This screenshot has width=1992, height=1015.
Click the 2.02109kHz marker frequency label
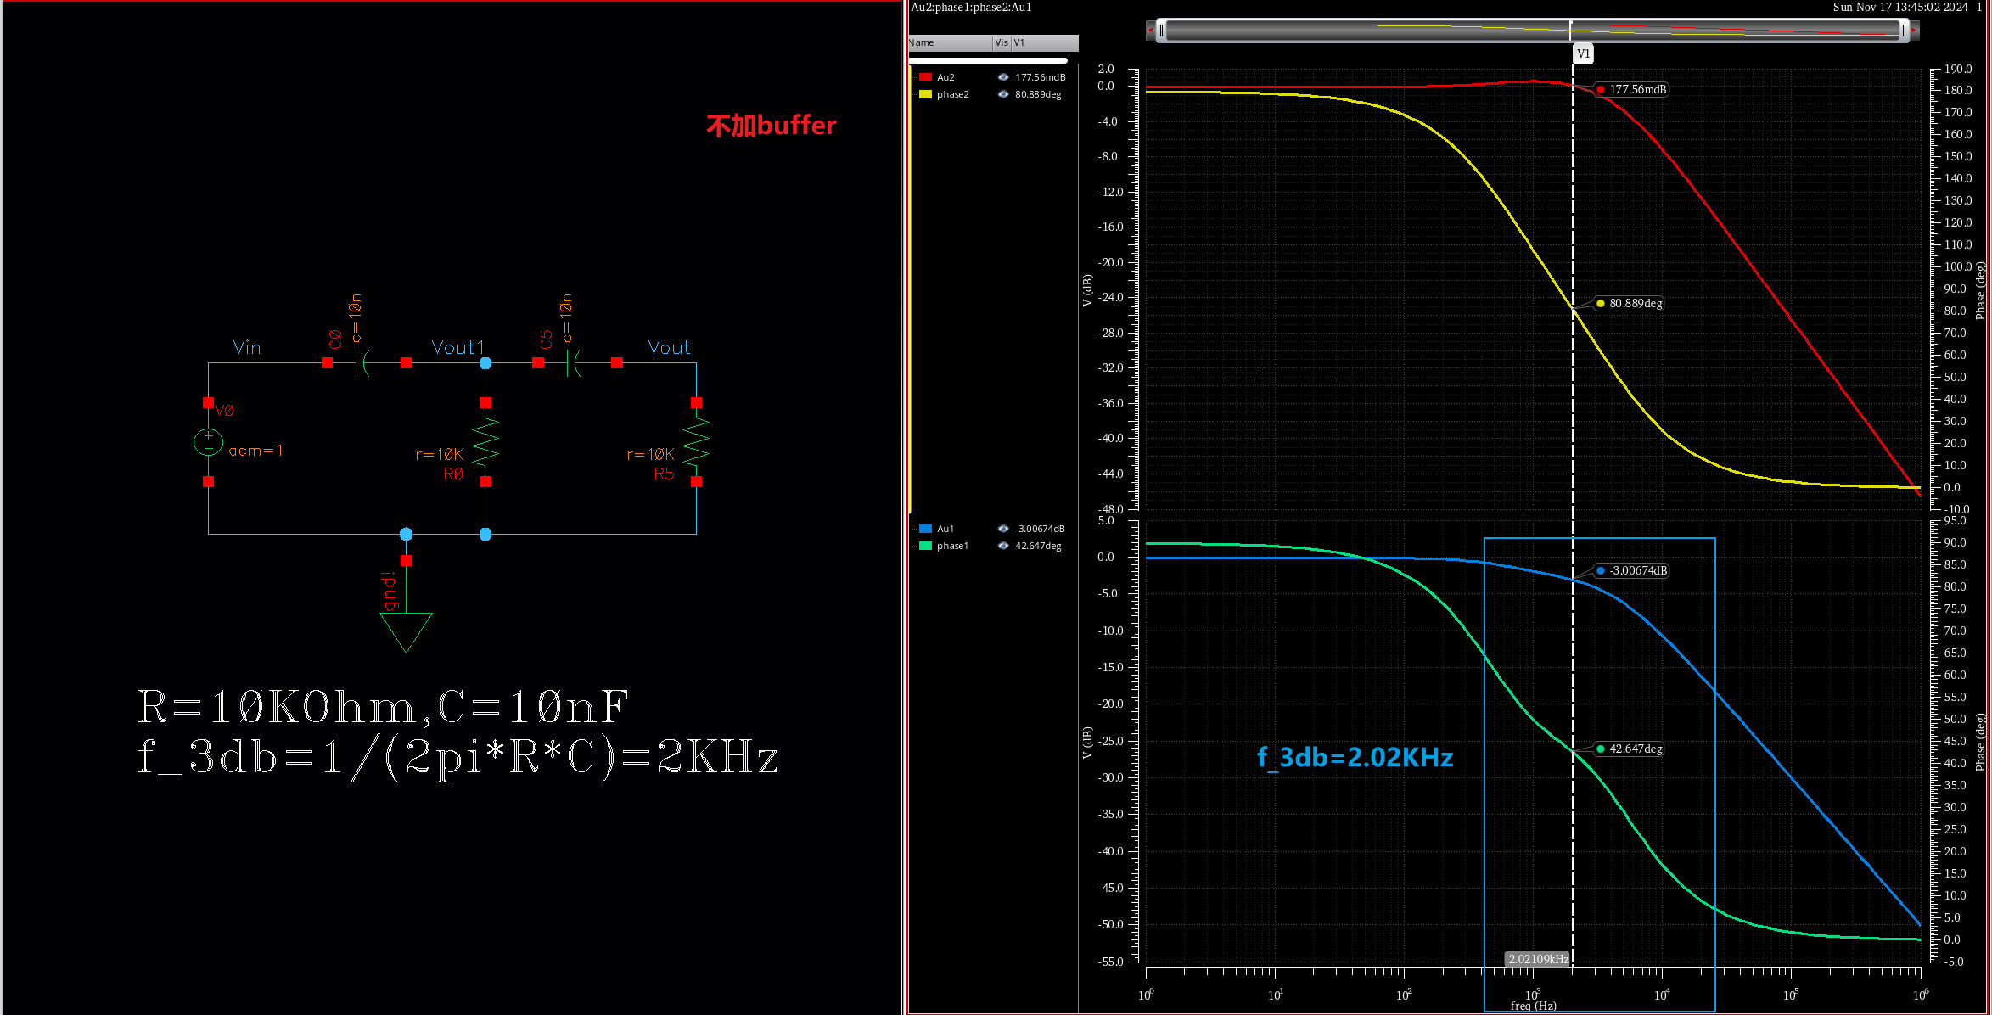point(1537,959)
